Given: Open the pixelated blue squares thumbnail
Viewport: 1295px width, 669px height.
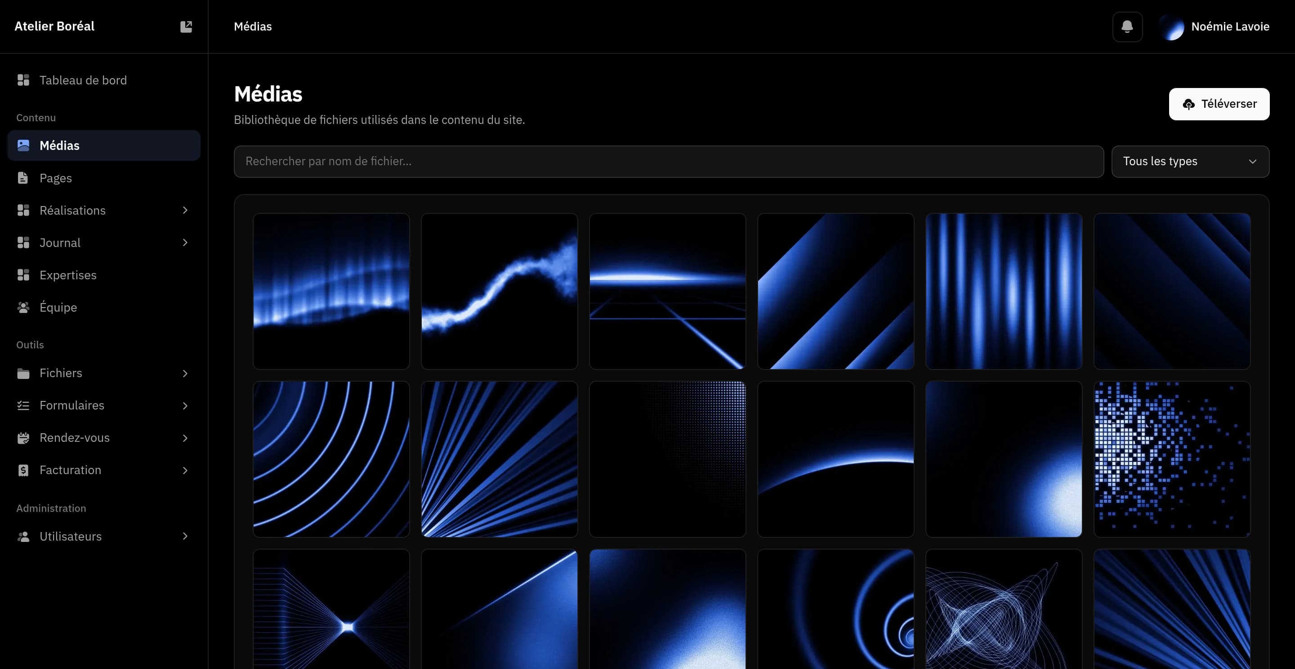Looking at the screenshot, I should pyautogui.click(x=1172, y=459).
